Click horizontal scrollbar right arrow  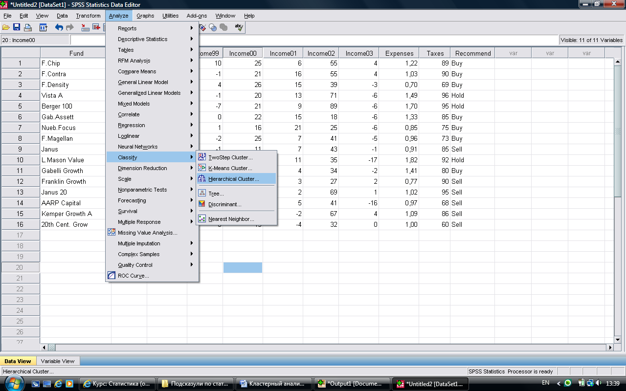609,348
